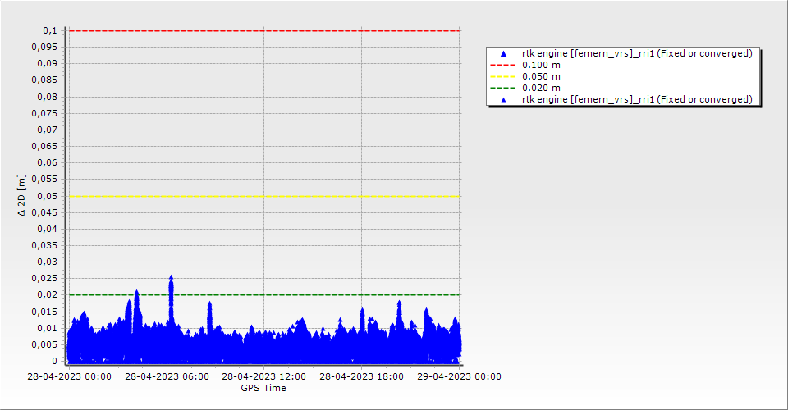Click the 0,1 value on the vertical axis
The height and width of the screenshot is (410, 788).
tap(50, 30)
